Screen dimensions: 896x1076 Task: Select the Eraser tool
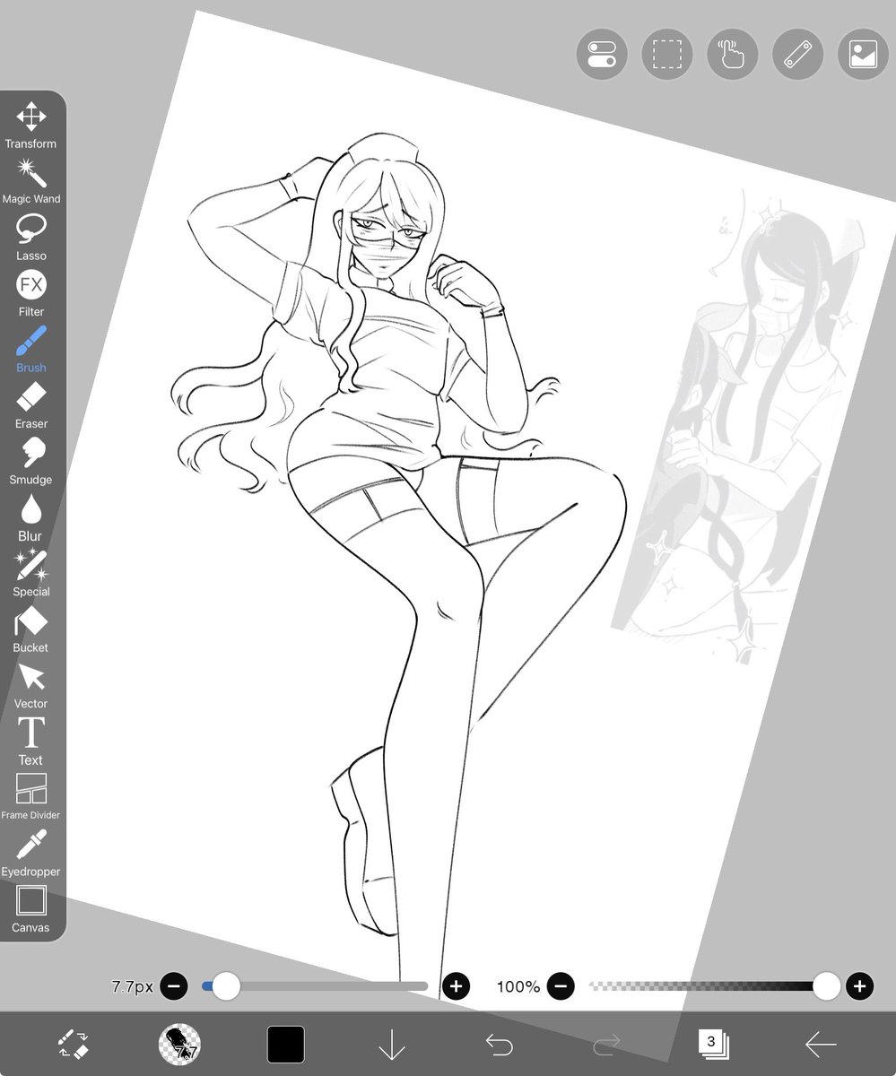31,405
